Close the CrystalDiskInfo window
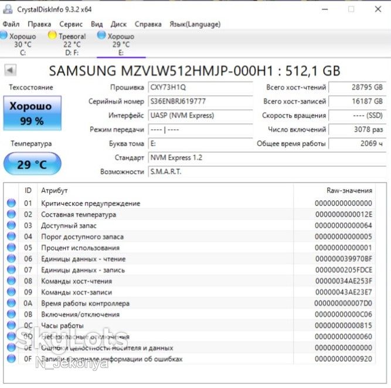Screen dimensions: 391x388 [x=378, y=9]
